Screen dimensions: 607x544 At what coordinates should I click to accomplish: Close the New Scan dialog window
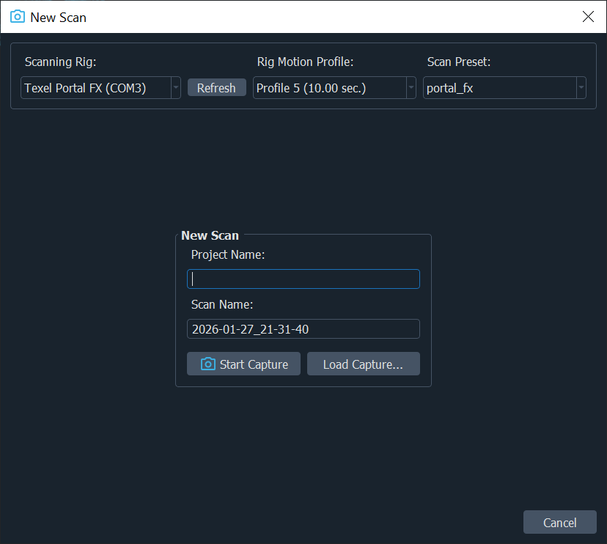[588, 17]
